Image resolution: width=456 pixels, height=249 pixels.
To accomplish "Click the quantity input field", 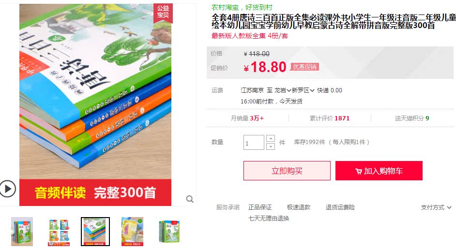I will tap(254, 142).
